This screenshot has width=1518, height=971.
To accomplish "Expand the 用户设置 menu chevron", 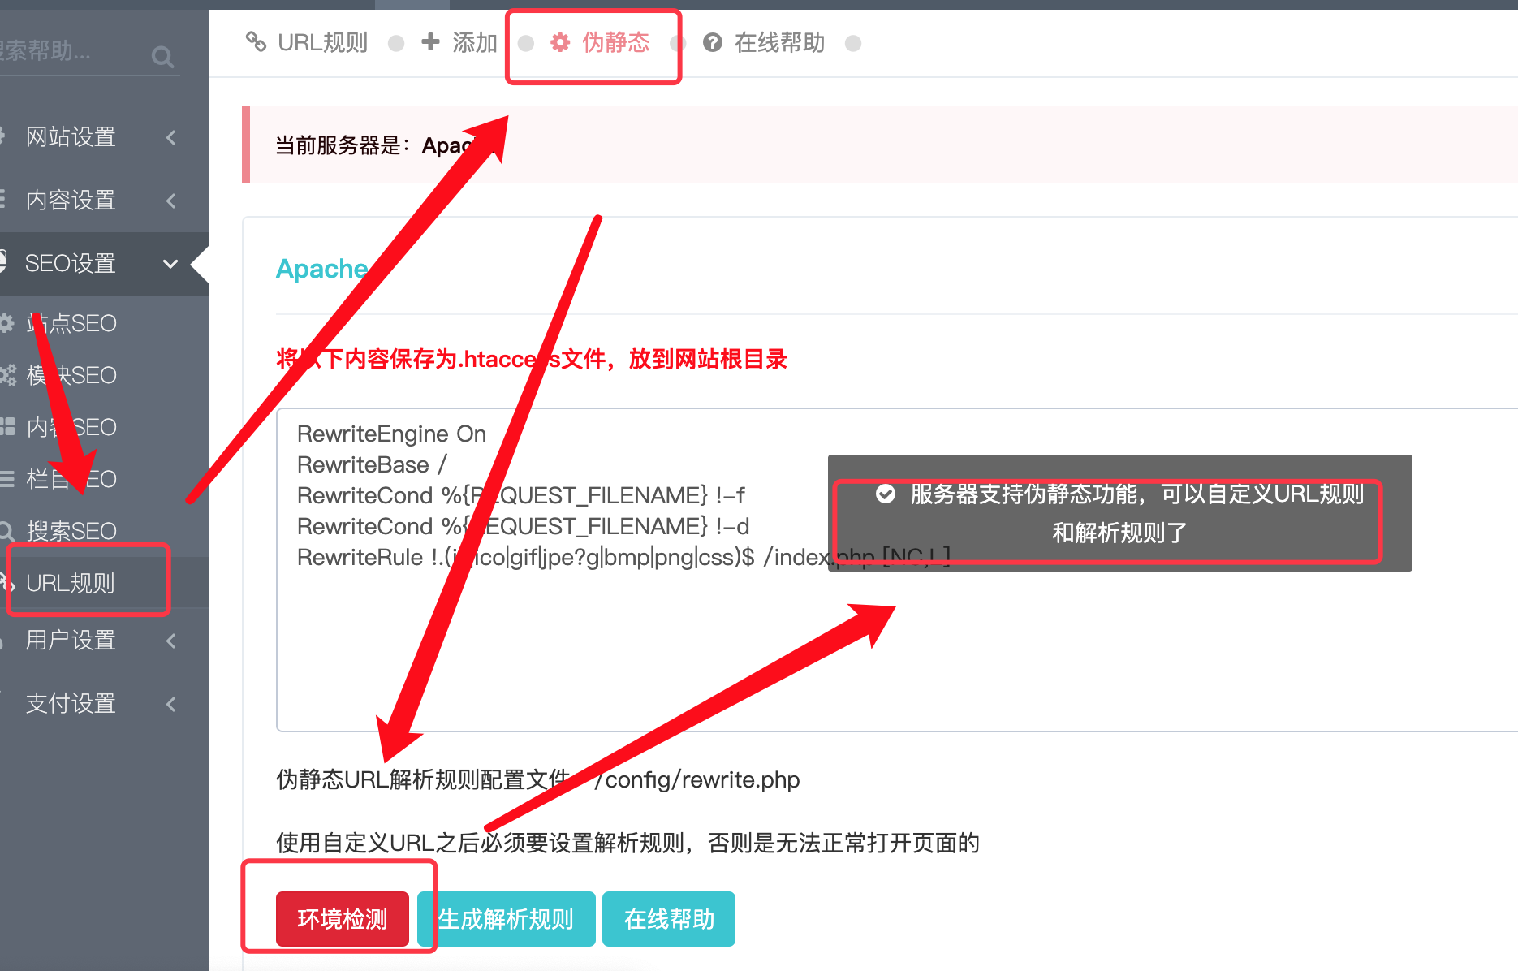I will click(171, 641).
